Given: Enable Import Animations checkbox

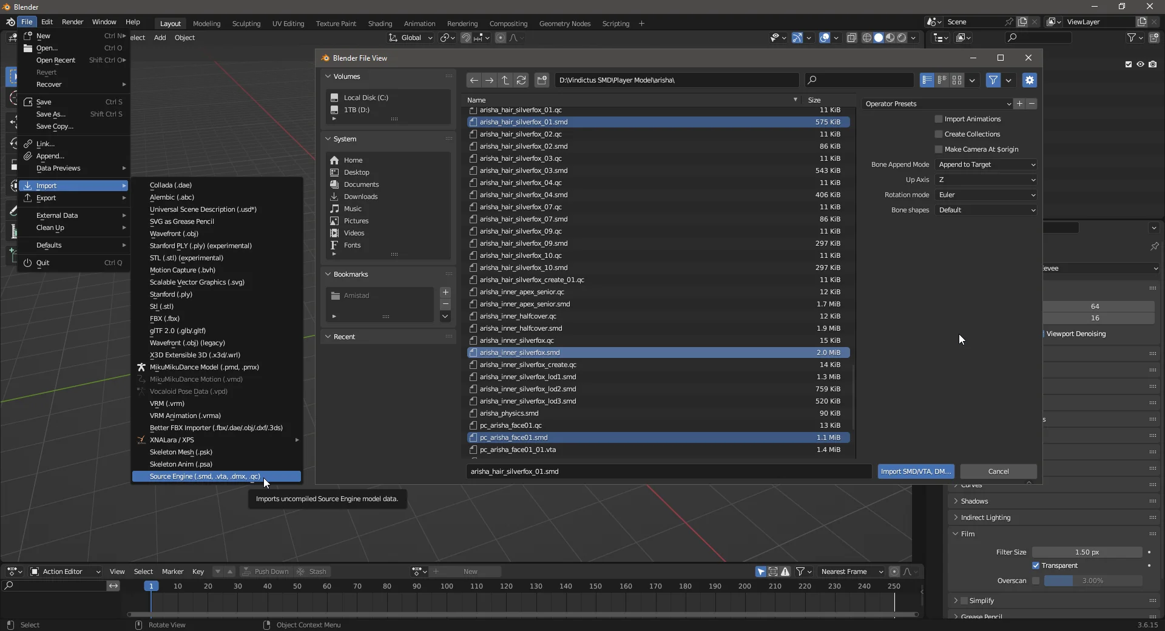Looking at the screenshot, I should tap(939, 119).
